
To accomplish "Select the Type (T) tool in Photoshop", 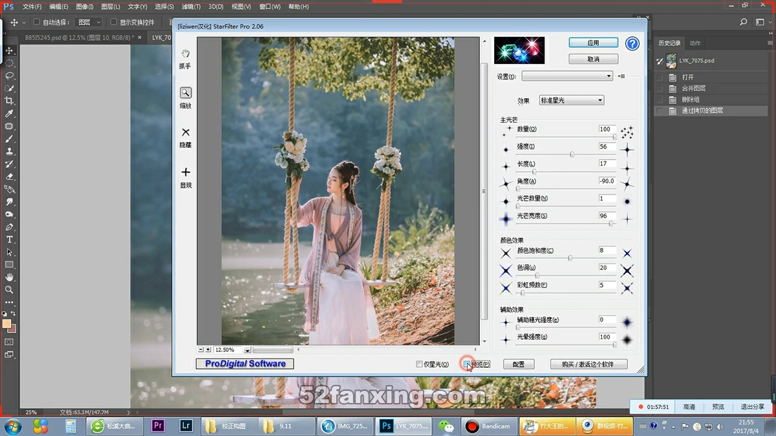I will (9, 240).
